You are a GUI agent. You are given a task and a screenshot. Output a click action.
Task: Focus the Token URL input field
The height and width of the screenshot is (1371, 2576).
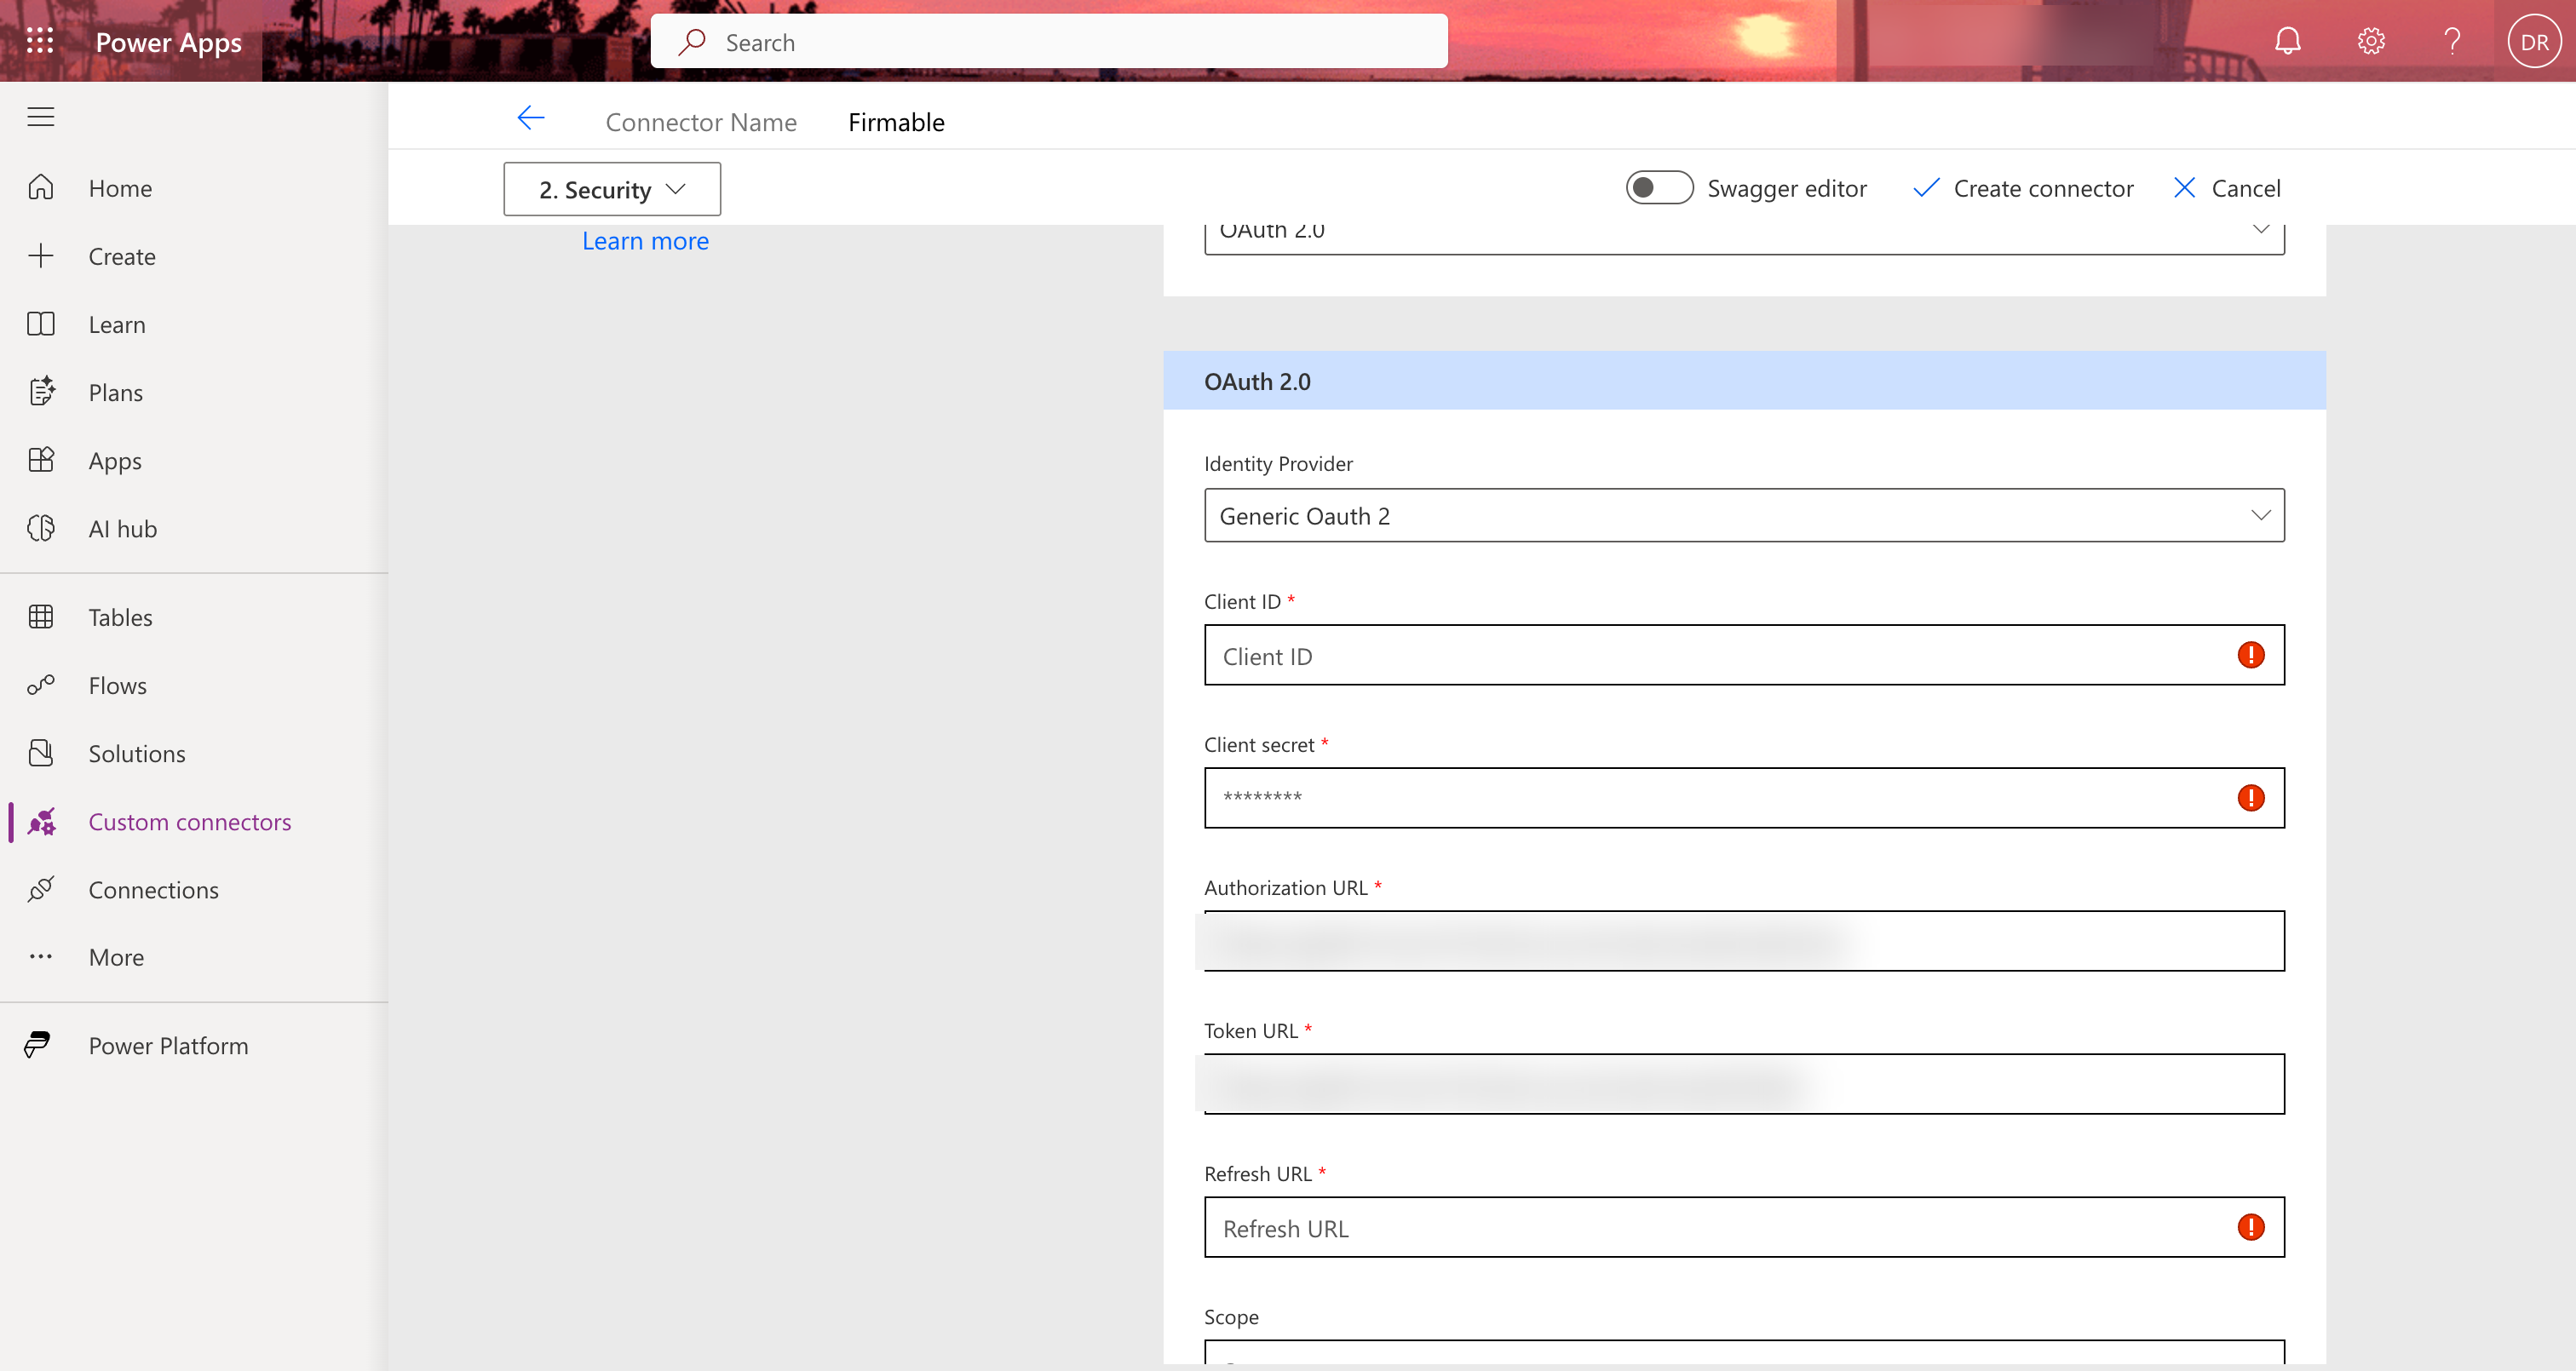pos(1744,1084)
